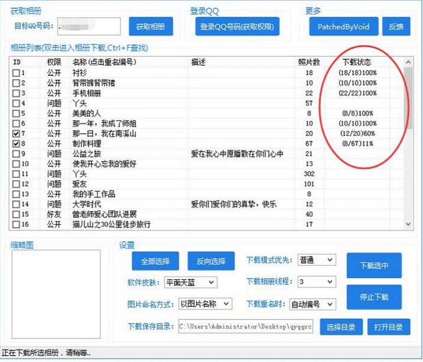Expand the 下载重名时 dropdown
This screenshot has width=423, height=362.
[x=313, y=305]
